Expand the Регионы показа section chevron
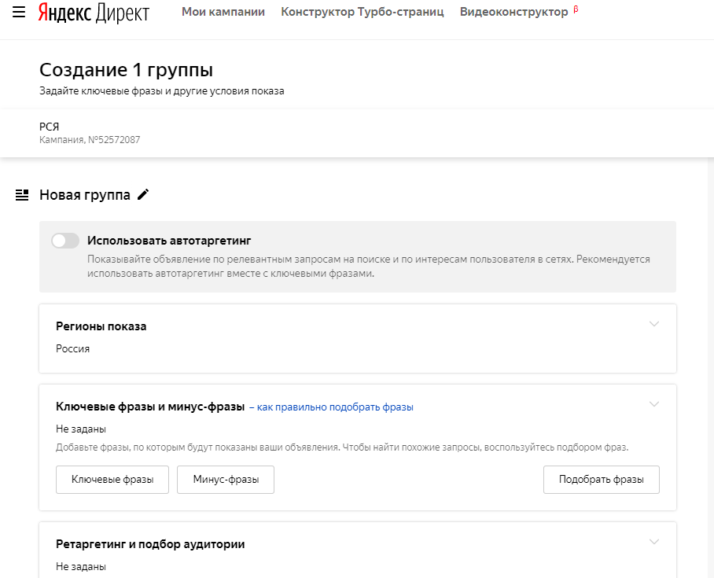This screenshot has width=714, height=578. pos(654,324)
